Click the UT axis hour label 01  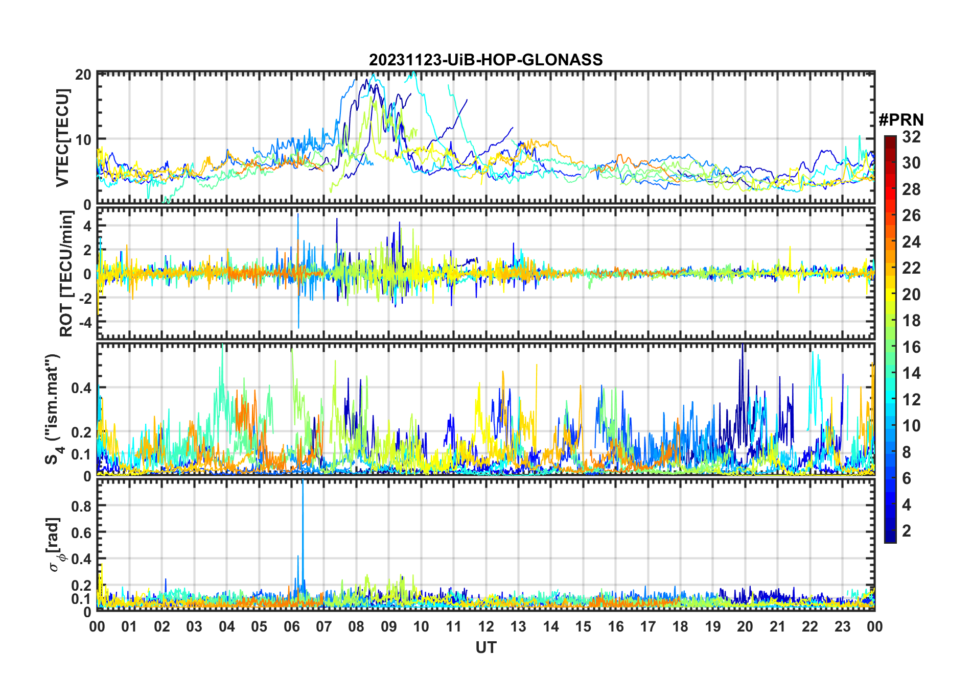tap(129, 626)
